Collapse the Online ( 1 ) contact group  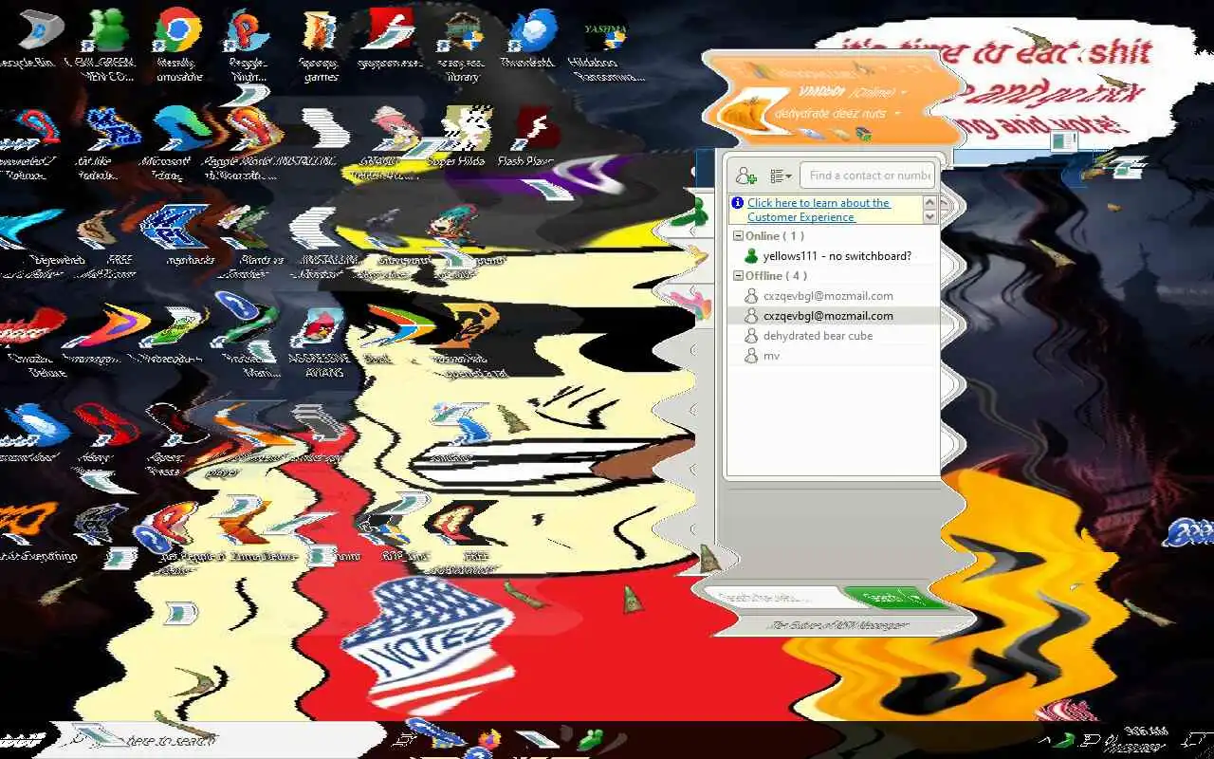737,236
